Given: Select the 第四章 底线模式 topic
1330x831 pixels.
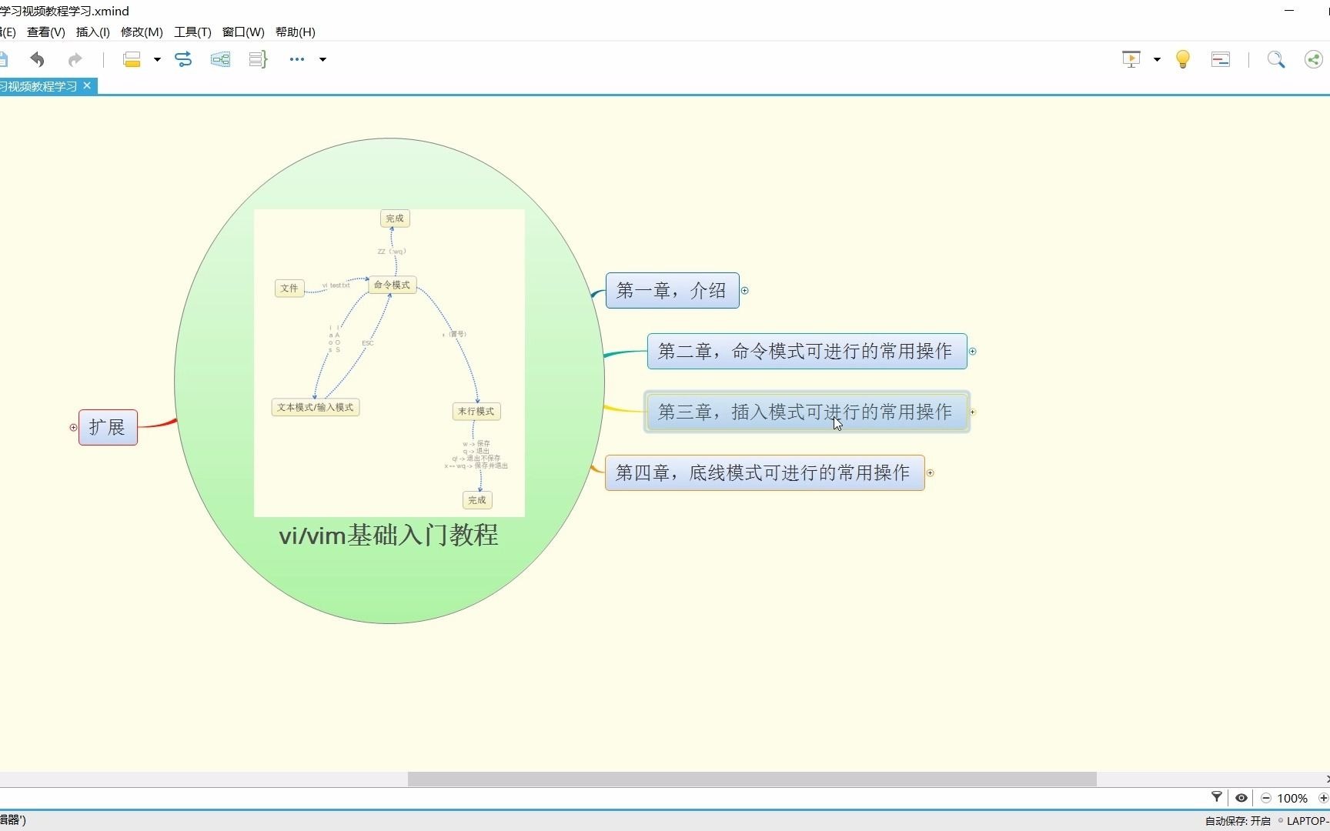Looking at the screenshot, I should [x=764, y=472].
